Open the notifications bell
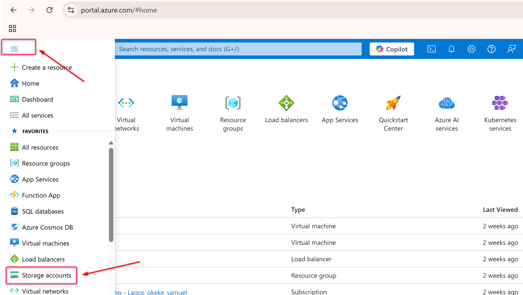The width and height of the screenshot is (523, 295). pos(451,49)
